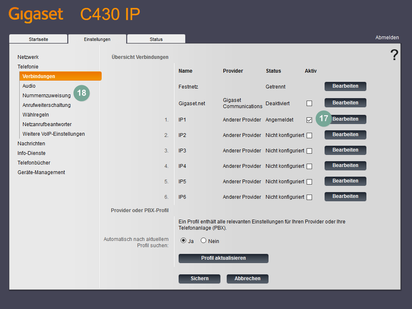Edit the Gigaset.net connection
The width and height of the screenshot is (412, 309).
coord(345,103)
